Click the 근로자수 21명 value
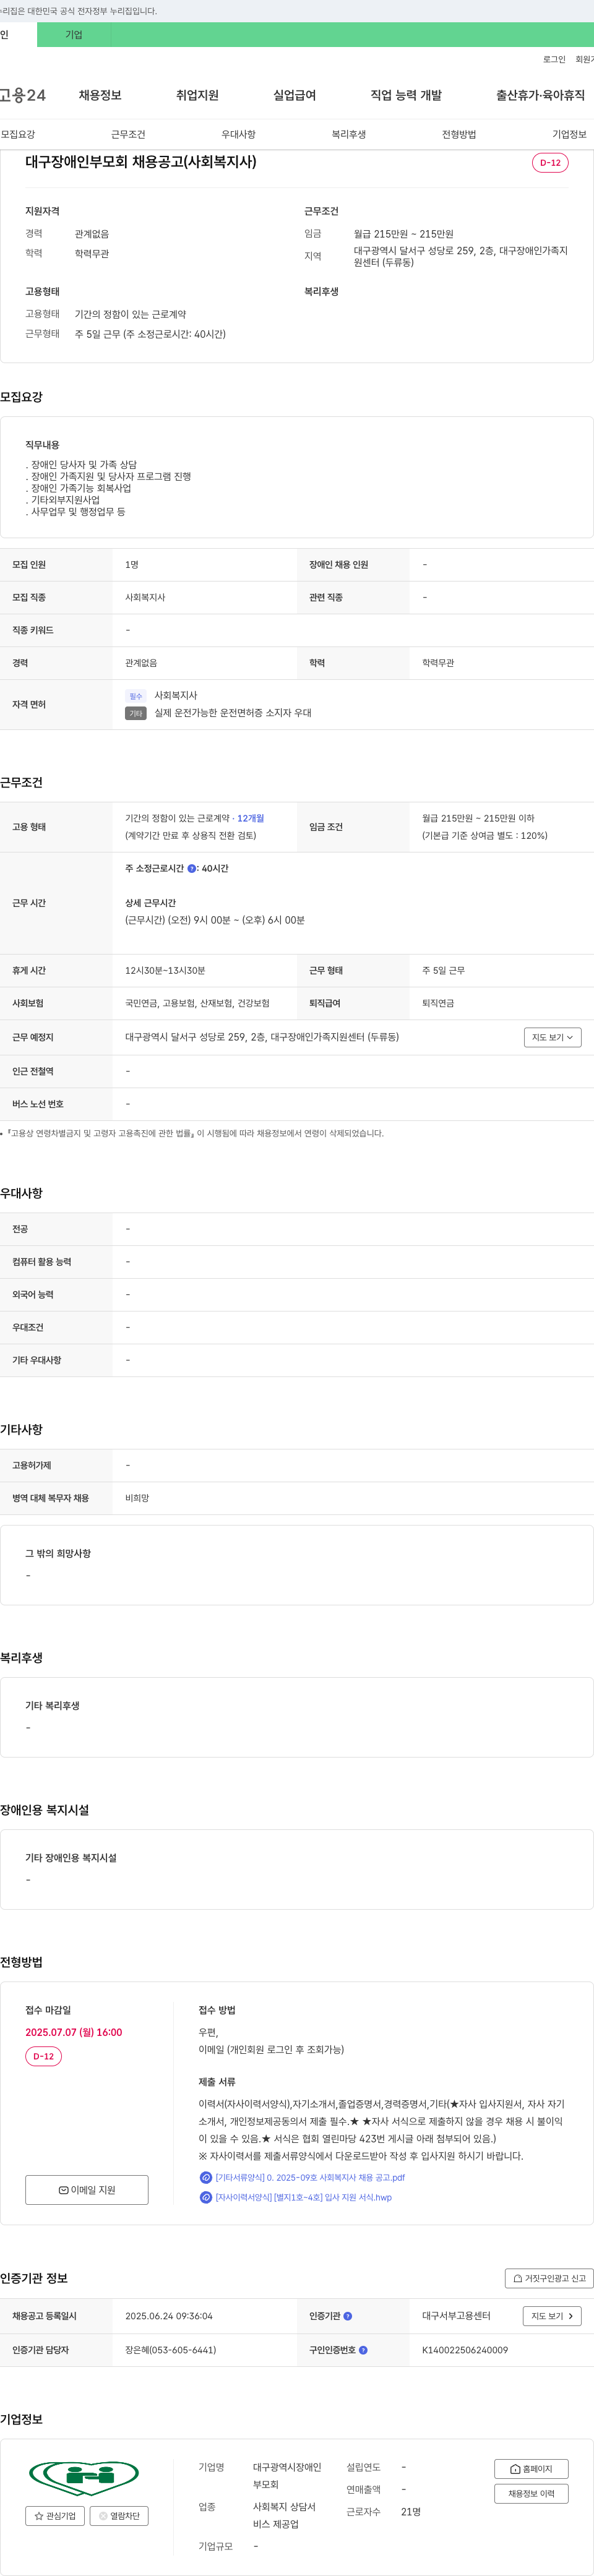Viewport: 594px width, 2576px height. point(411,2512)
